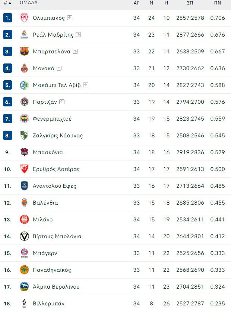Click the blue rank 1 badge
The image size is (231, 311).
[x=8, y=18]
